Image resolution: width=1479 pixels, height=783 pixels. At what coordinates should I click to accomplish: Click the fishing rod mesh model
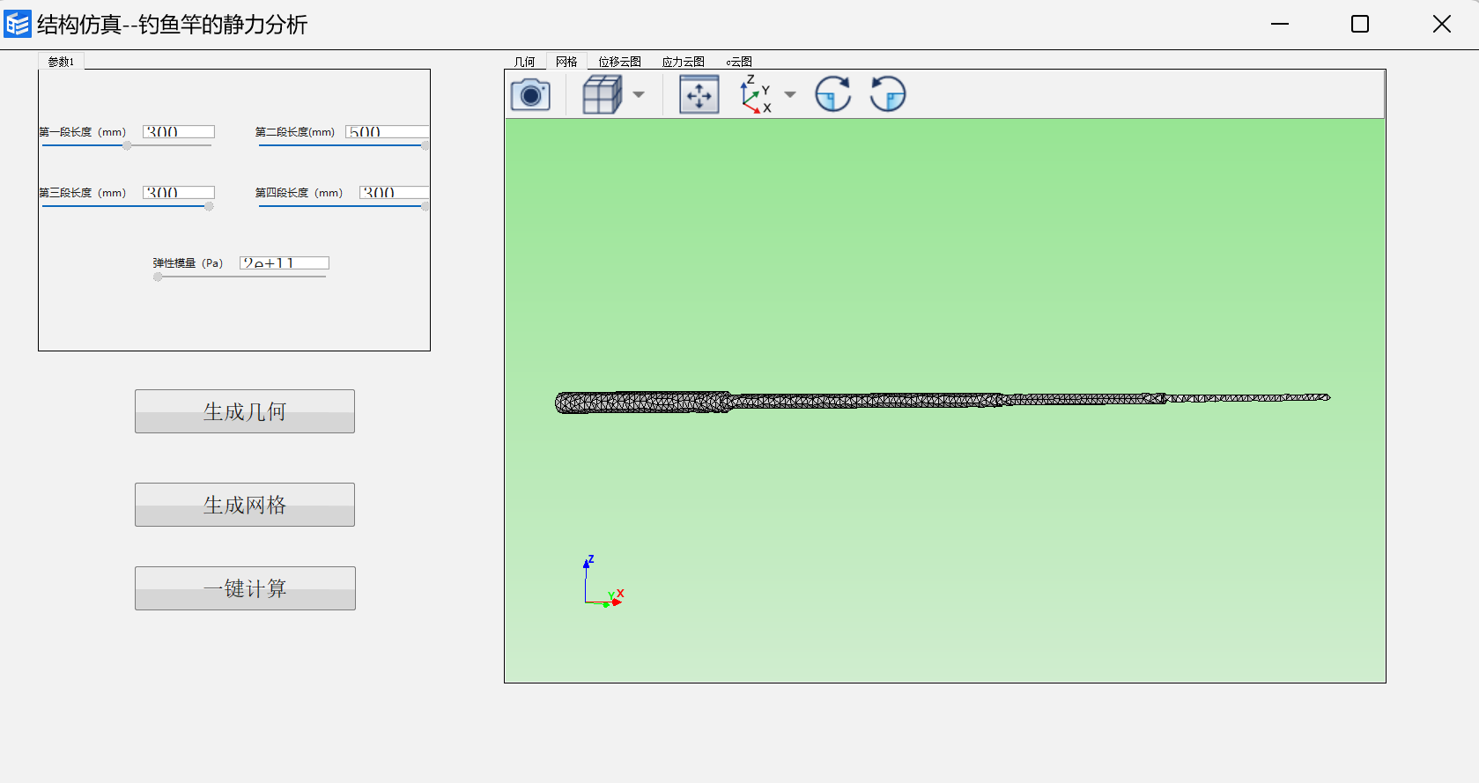pyautogui.click(x=942, y=401)
